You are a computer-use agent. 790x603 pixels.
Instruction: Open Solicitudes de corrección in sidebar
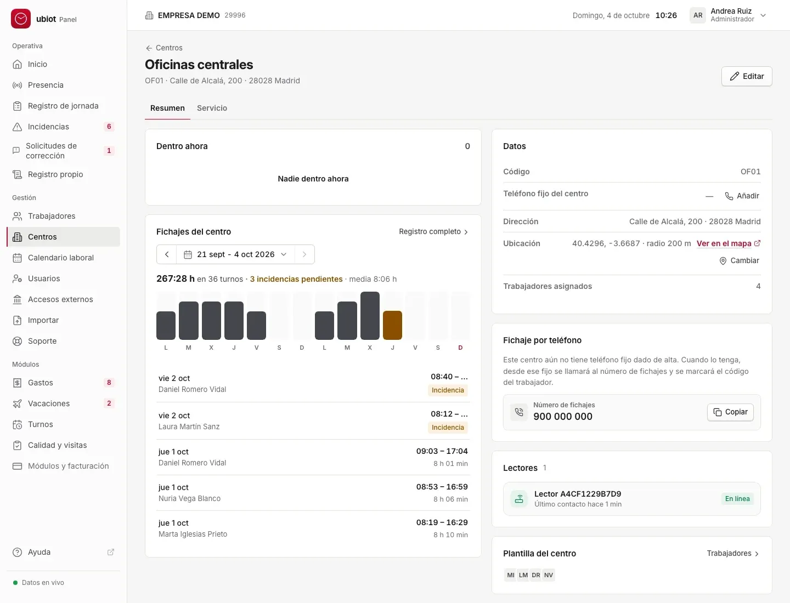[63, 151]
